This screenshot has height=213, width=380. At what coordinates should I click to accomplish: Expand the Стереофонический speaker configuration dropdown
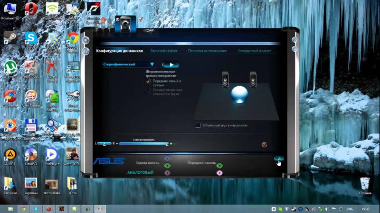pos(129,64)
